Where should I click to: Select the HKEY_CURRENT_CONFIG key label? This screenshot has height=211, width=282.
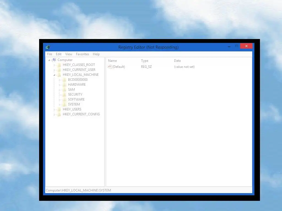tap(81, 114)
